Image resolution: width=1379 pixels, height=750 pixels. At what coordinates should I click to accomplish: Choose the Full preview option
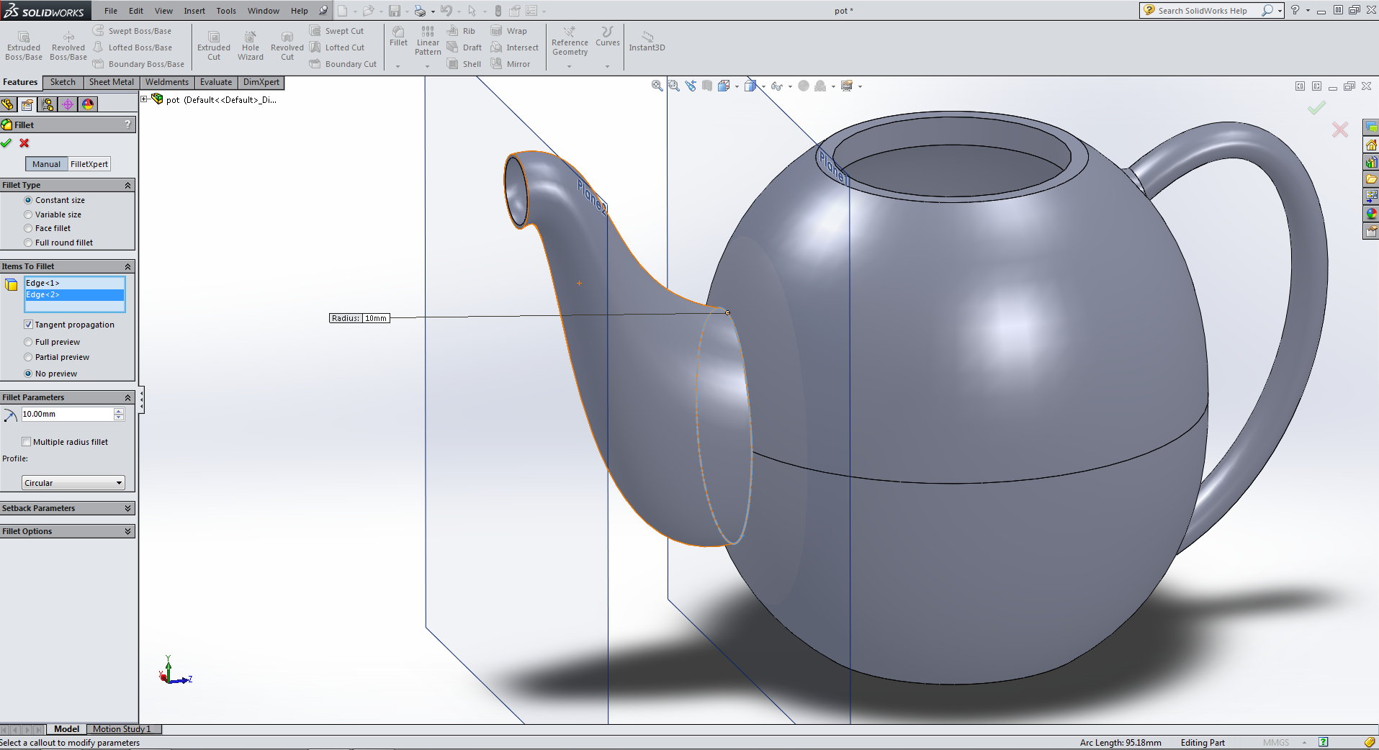click(28, 342)
